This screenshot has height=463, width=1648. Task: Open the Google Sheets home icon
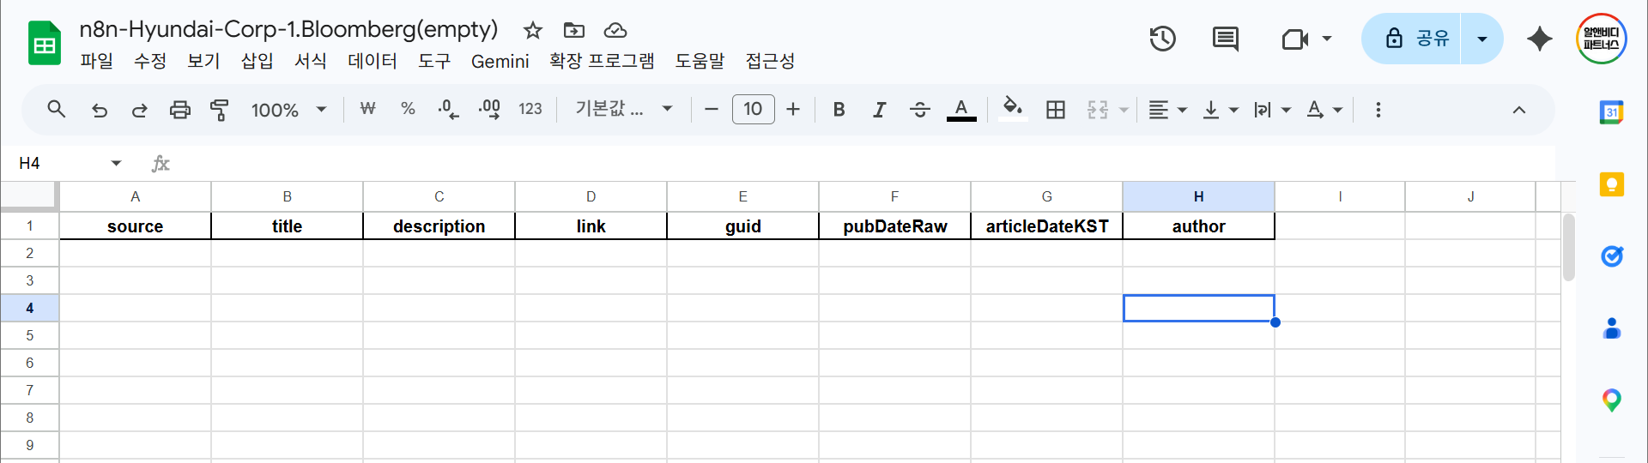[x=45, y=43]
